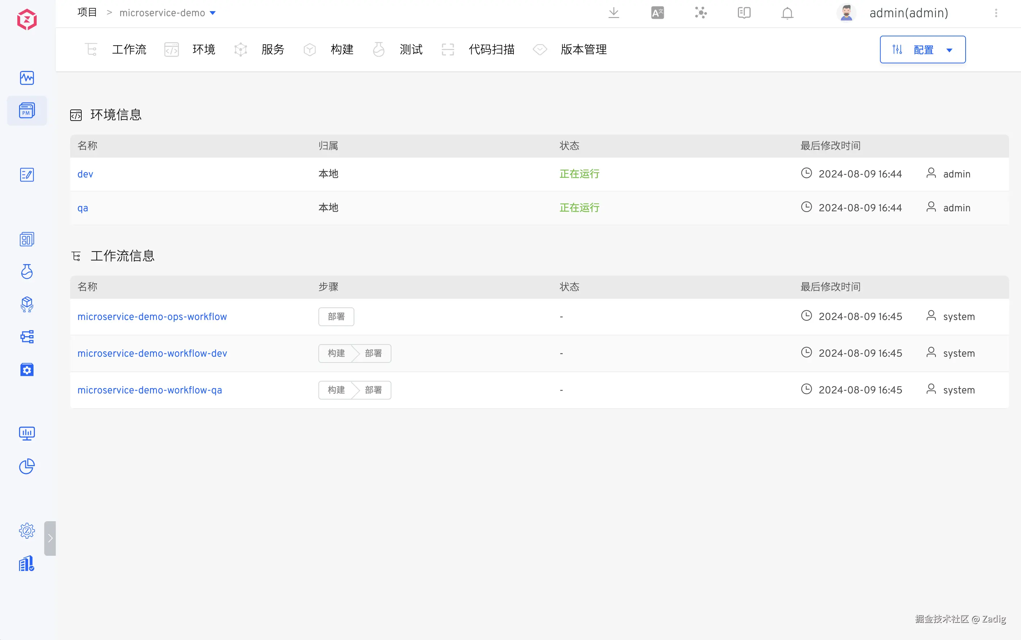Image resolution: width=1021 pixels, height=640 pixels.
Task: Open the documentation book icon
Action: pyautogui.click(x=744, y=13)
